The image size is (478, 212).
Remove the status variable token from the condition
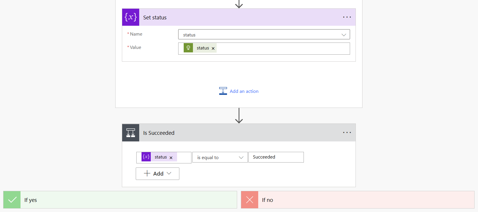(171, 158)
